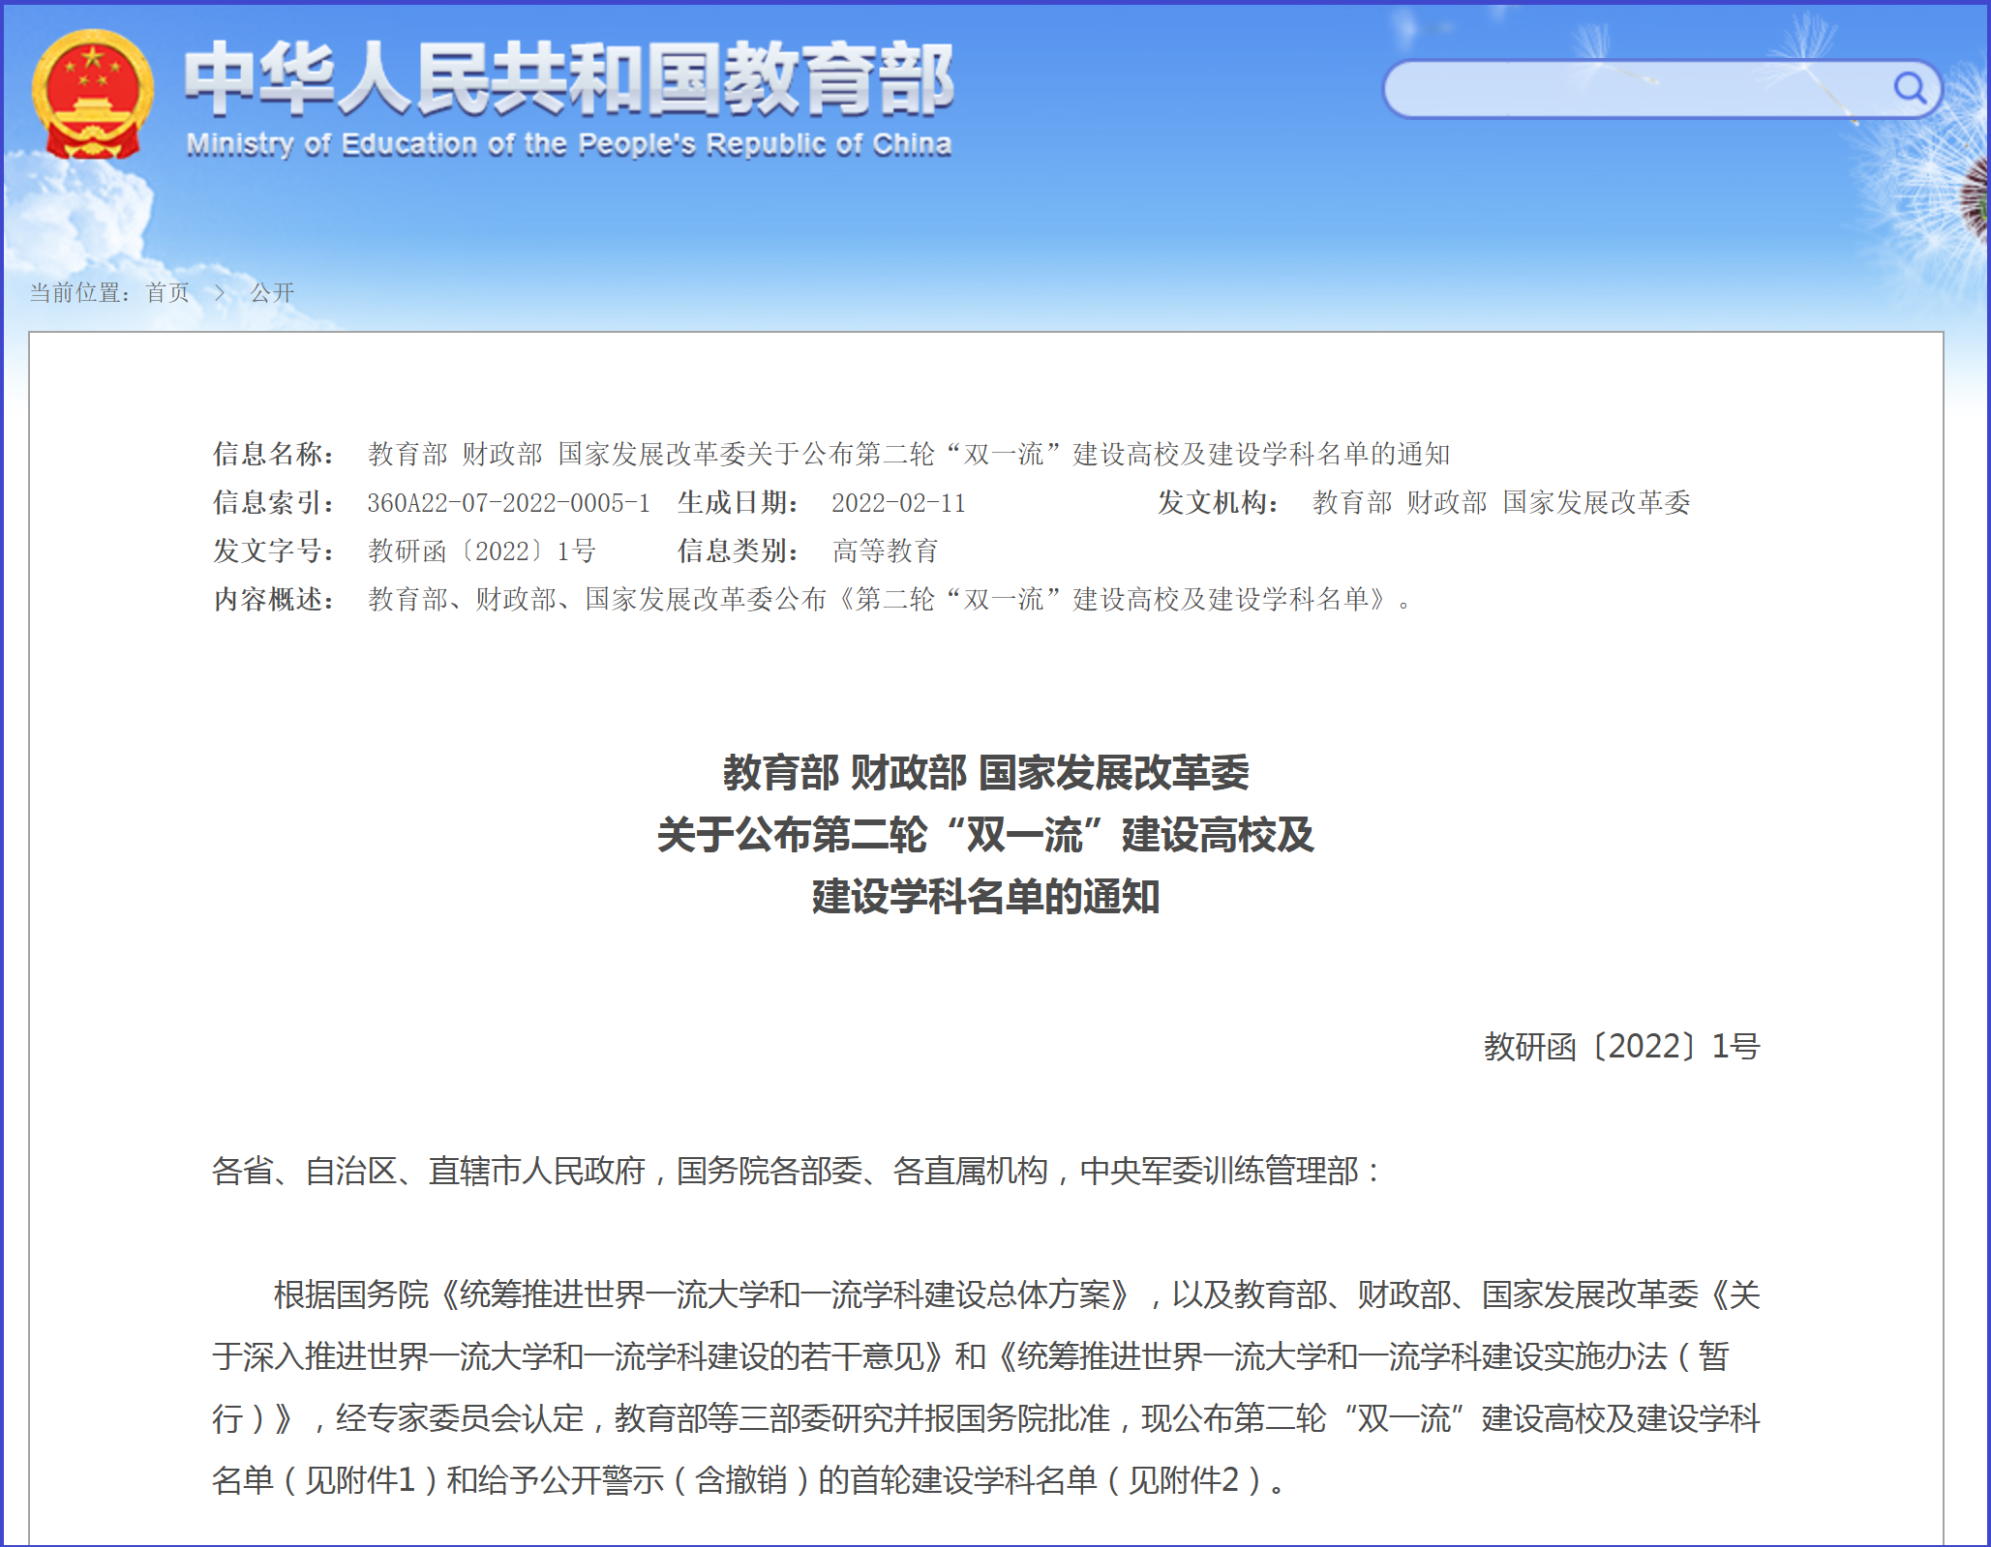Go to 首页 in the breadcrumb
The height and width of the screenshot is (1547, 1991).
(167, 293)
